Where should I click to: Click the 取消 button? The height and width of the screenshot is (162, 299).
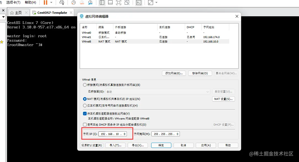(183, 145)
